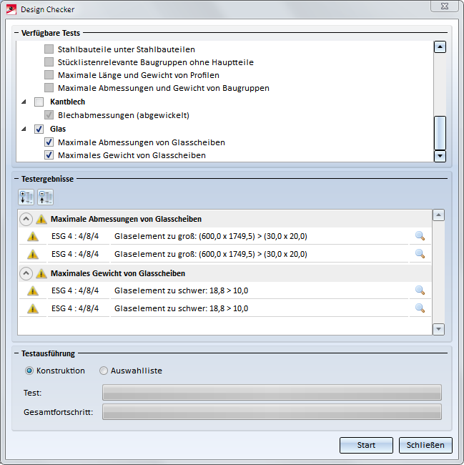Click the 'Maximale Abmessungen von Glasscheiben' results heading
The height and width of the screenshot is (465, 464).
(x=126, y=219)
